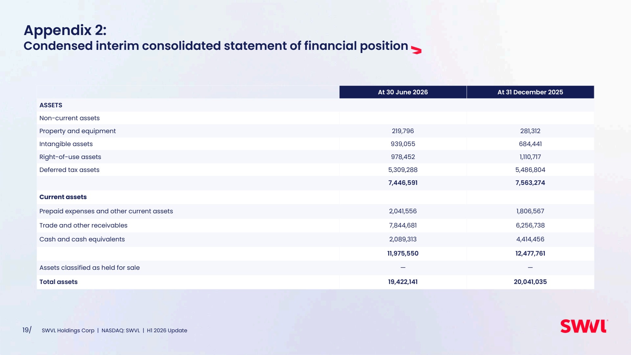
Task: Select the At 30 June 2026 header
Action: point(403,92)
